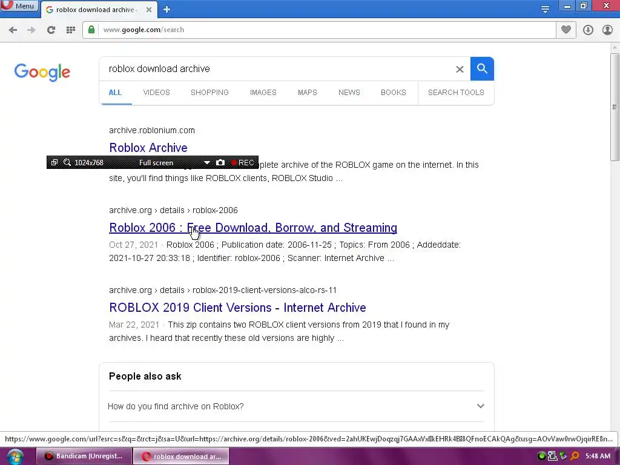The image size is (620, 465).
Task: Bookmark page with heart icon
Action: [x=566, y=30]
